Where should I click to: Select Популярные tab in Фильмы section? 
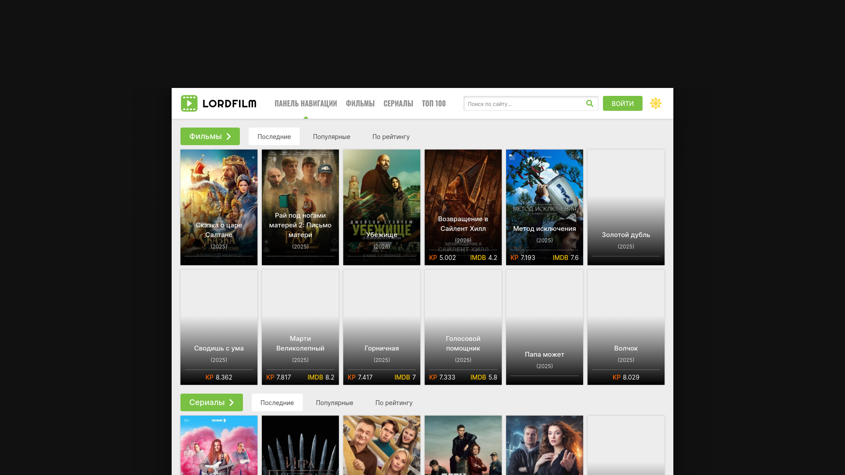point(331,136)
